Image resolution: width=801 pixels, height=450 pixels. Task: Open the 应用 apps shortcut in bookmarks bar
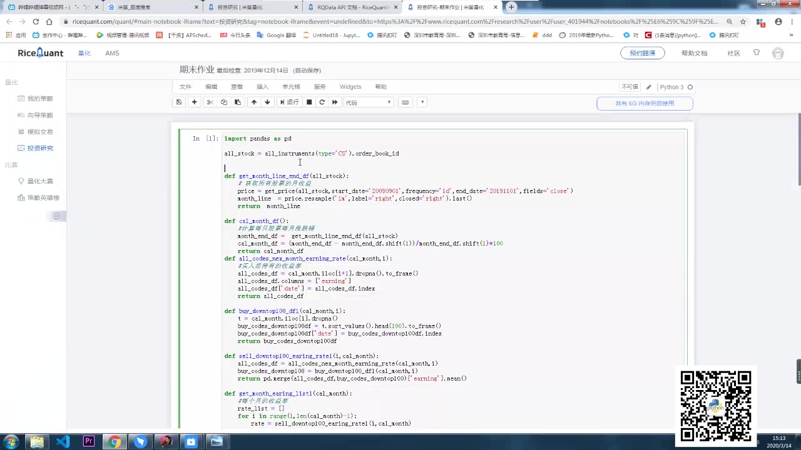point(16,35)
